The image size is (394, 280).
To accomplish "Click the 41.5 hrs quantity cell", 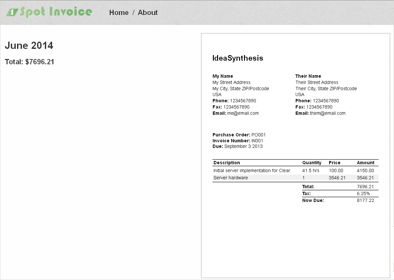I will (310, 170).
